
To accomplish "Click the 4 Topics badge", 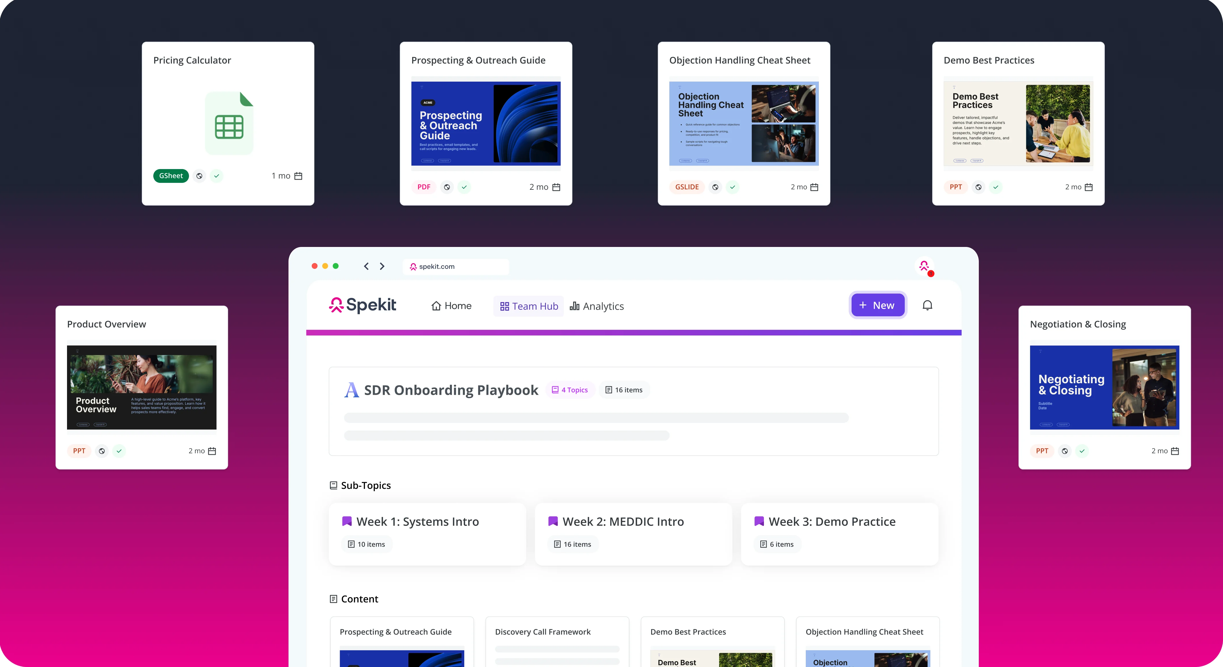I will (x=570, y=390).
